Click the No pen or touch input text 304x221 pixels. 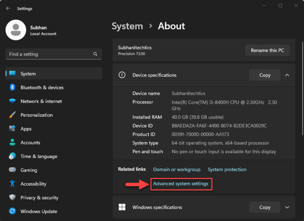point(224,152)
